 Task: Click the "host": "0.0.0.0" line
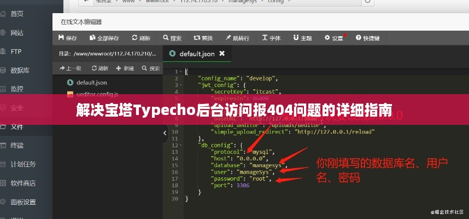pos(239,158)
